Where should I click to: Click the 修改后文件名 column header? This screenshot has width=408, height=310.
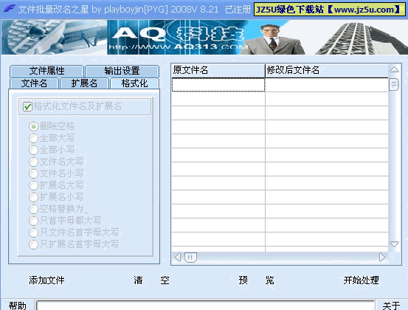click(x=327, y=70)
